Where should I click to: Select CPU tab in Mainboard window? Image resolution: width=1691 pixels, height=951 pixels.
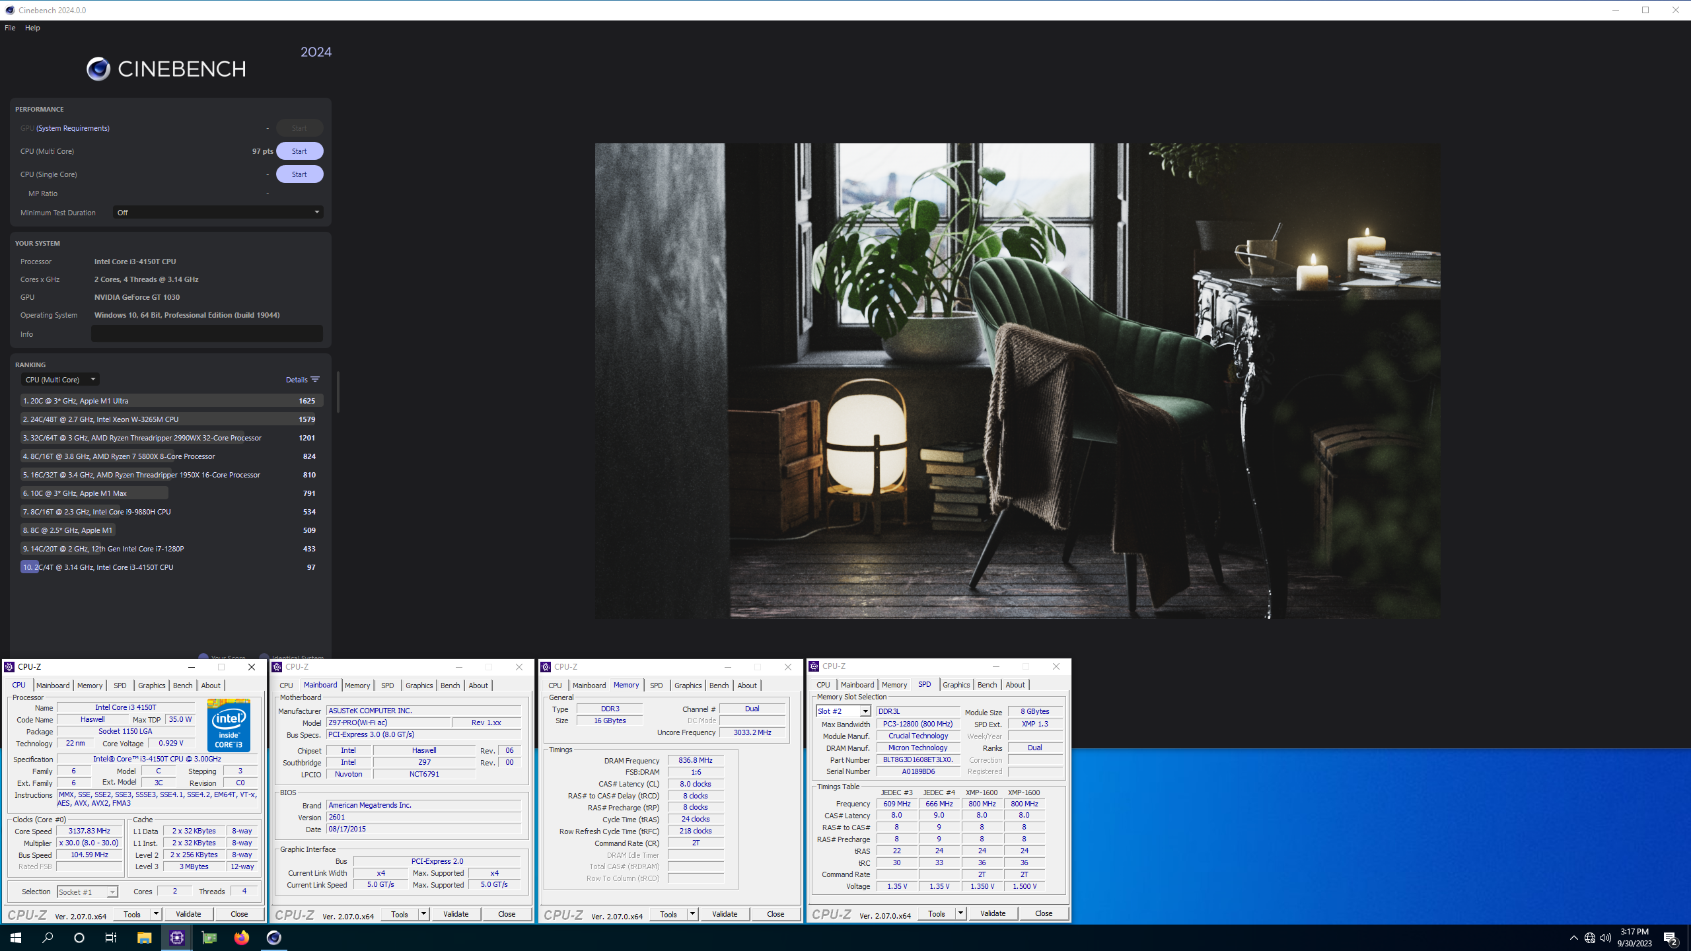click(286, 686)
